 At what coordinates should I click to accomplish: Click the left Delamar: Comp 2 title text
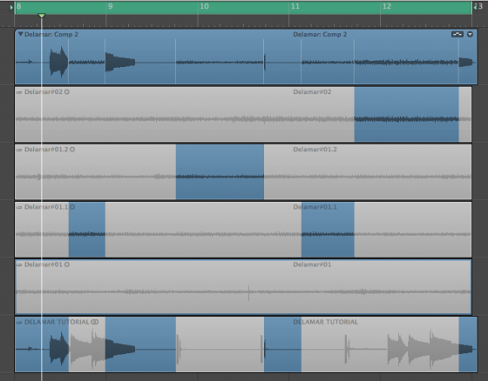pyautogui.click(x=51, y=34)
